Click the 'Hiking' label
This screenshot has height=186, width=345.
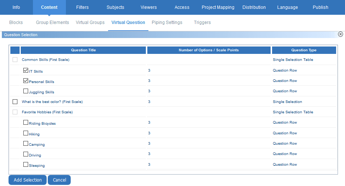[34, 134]
